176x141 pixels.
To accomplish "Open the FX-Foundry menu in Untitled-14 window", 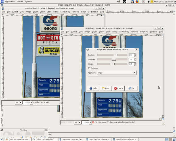I will click(65, 12).
